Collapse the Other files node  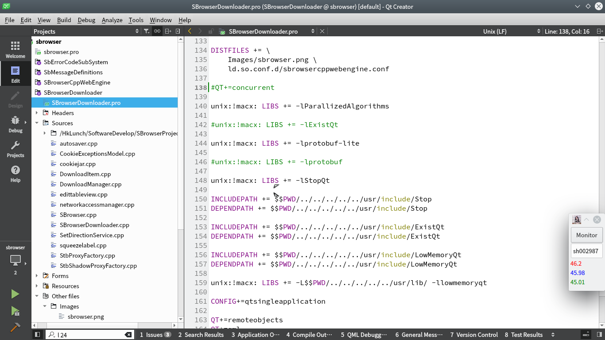click(x=37, y=296)
